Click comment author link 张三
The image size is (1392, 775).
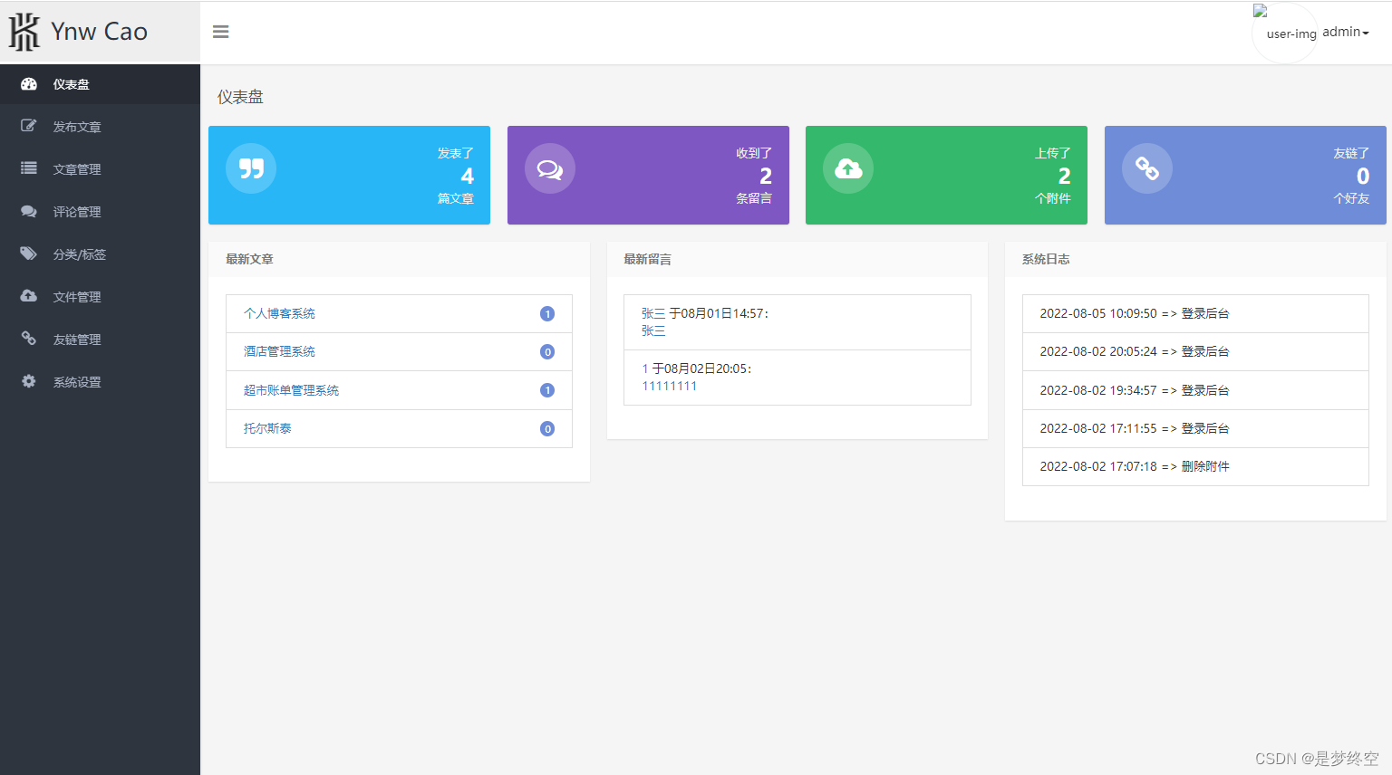(x=653, y=313)
